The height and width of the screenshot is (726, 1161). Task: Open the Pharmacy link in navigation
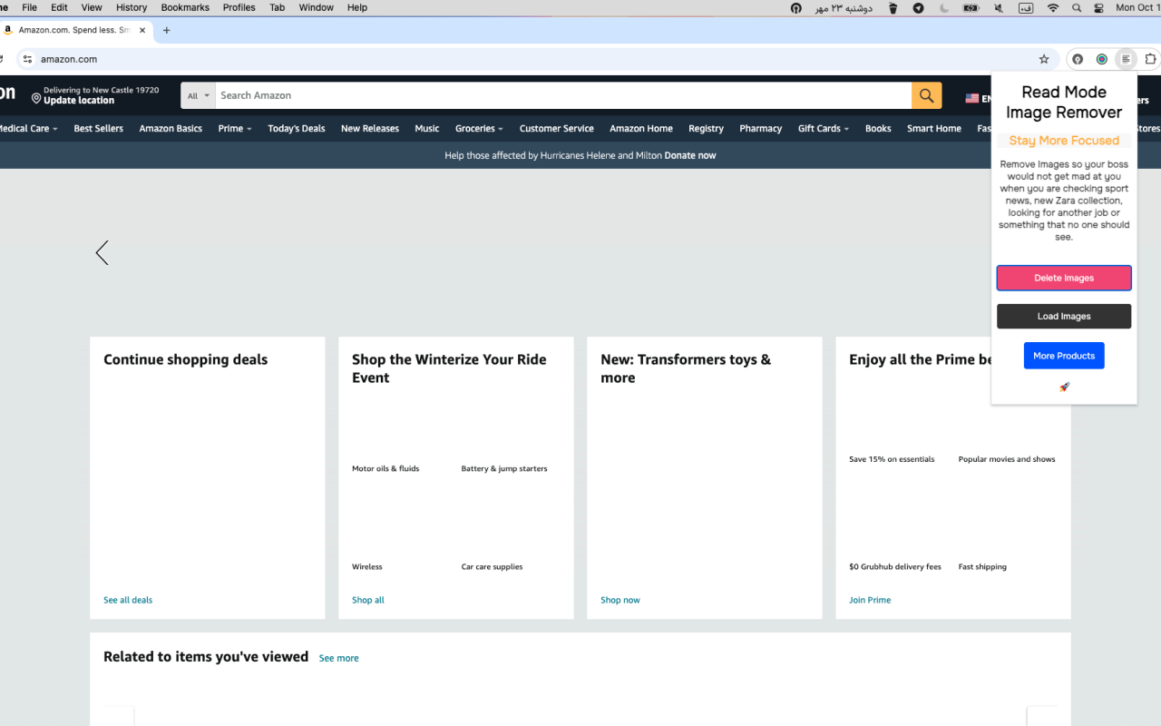click(x=760, y=129)
